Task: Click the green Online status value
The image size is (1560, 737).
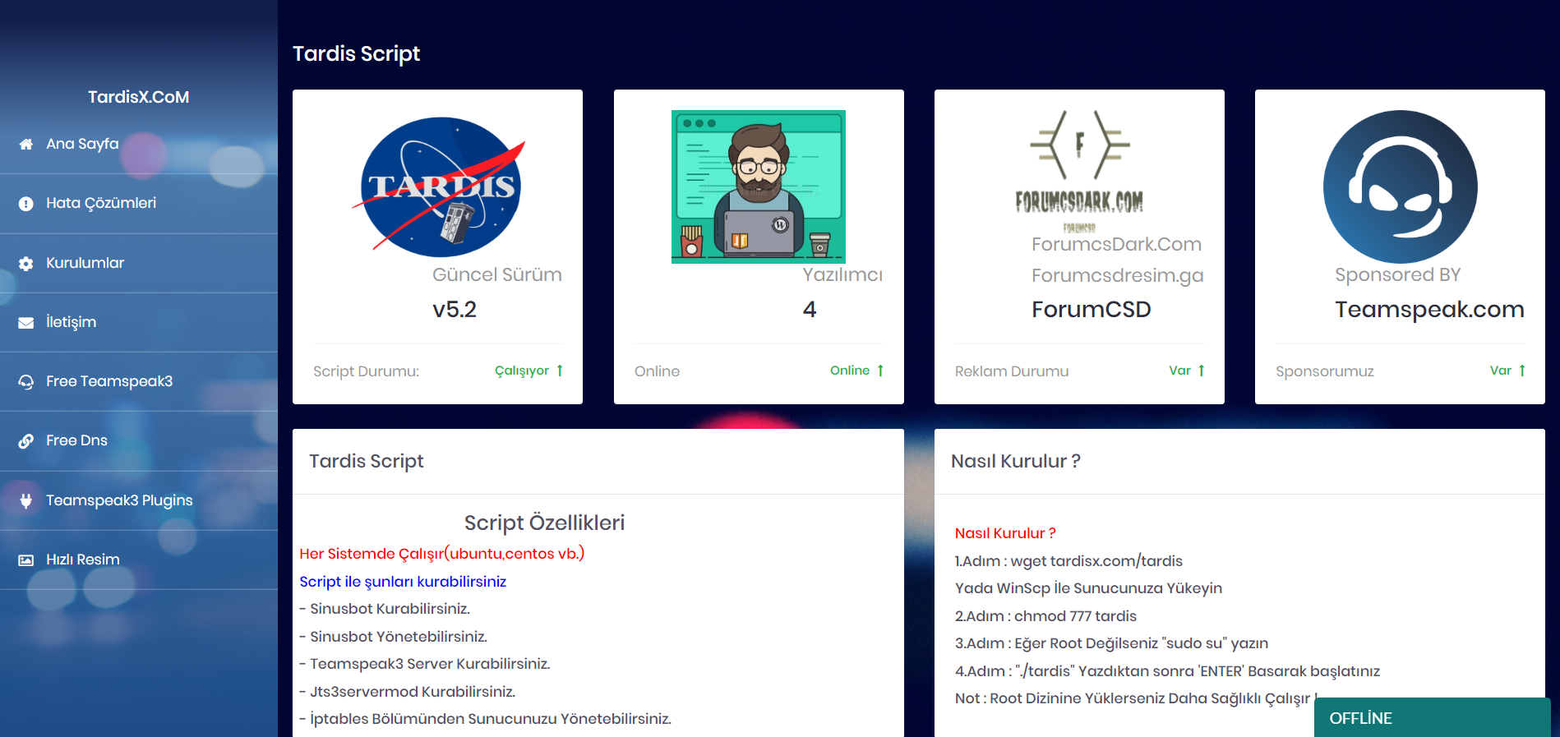Action: click(850, 371)
